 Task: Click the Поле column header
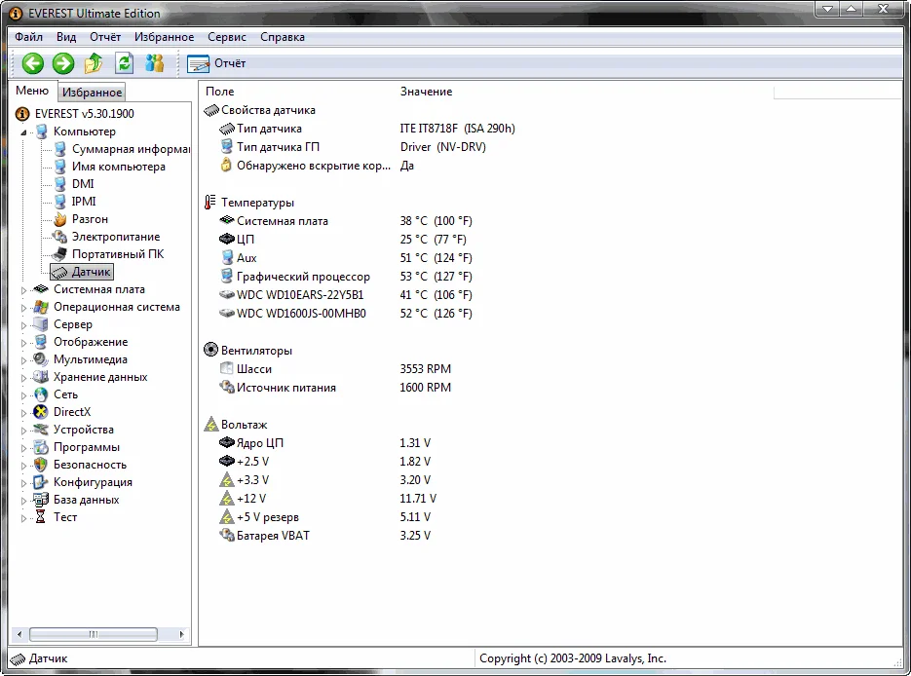(220, 92)
